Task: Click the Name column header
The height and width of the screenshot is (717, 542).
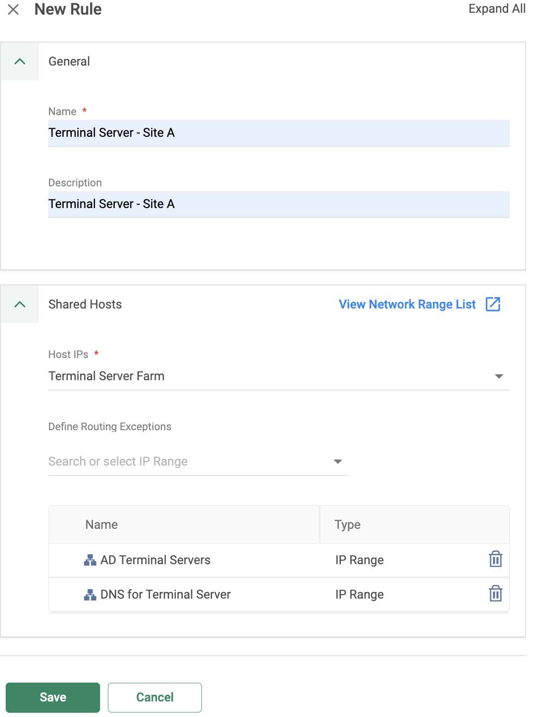Action: (x=102, y=525)
